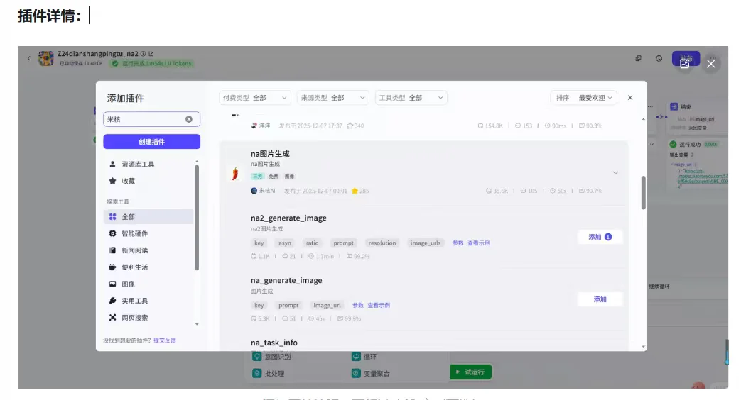
Task: Open 查看示例 link of na2_generate_image
Action: (478, 243)
